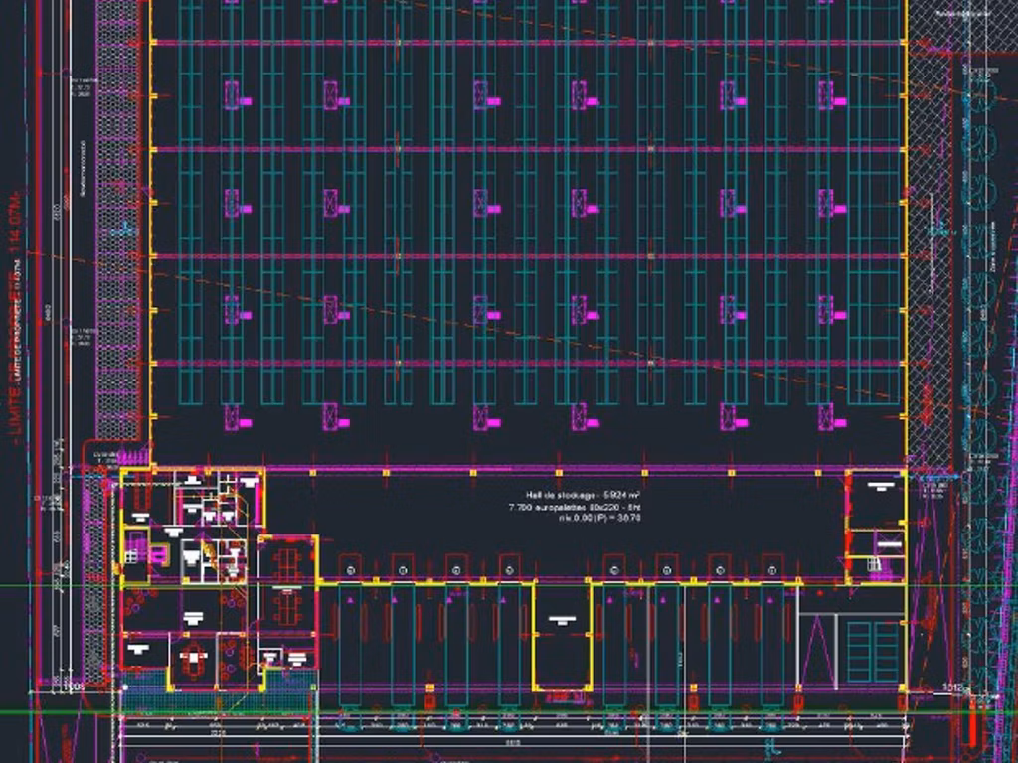The width and height of the screenshot is (1018, 763).
Task: Select the top room in right-side yellow annex
Action: [x=878, y=499]
